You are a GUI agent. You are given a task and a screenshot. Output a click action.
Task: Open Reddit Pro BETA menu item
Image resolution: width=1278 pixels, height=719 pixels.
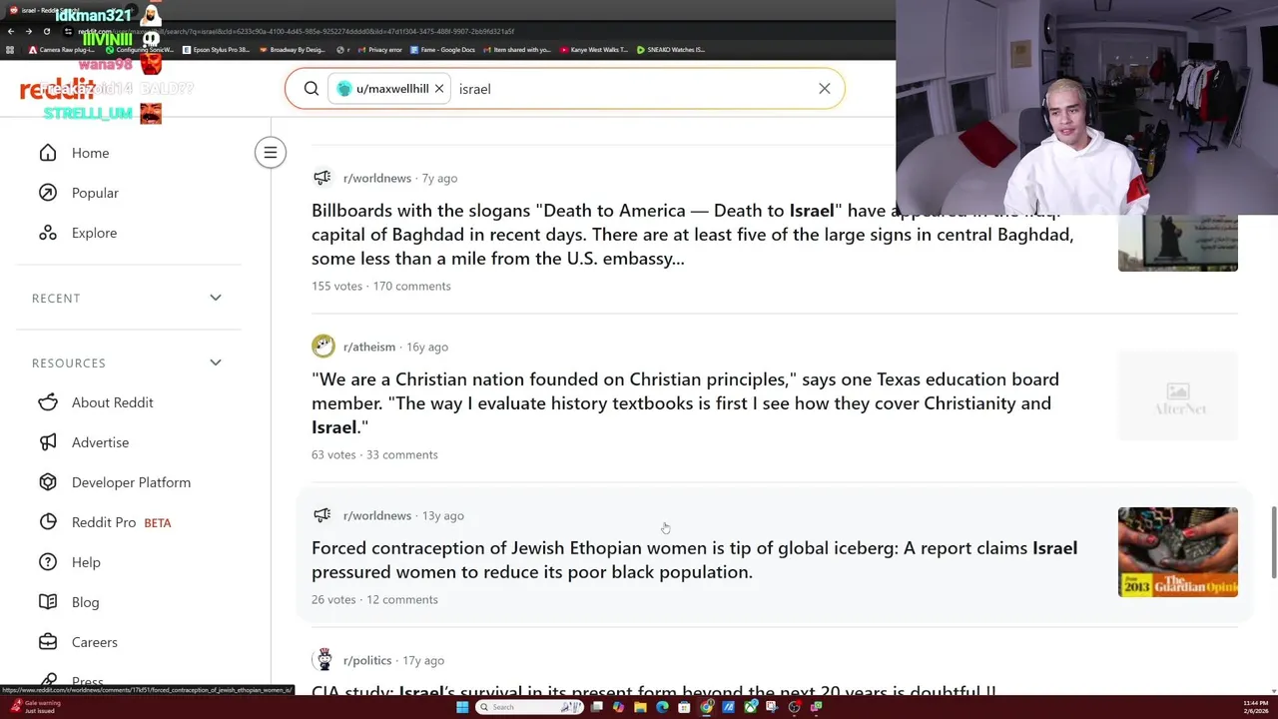pos(121,522)
